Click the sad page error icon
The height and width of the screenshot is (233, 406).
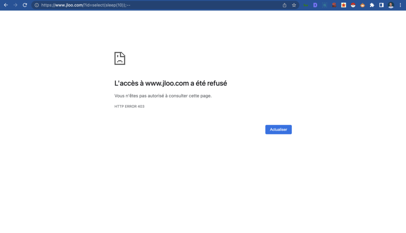120,58
